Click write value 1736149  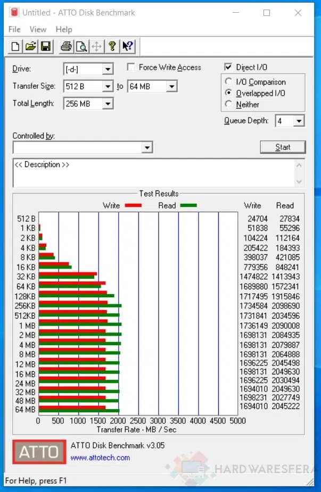[254, 326]
